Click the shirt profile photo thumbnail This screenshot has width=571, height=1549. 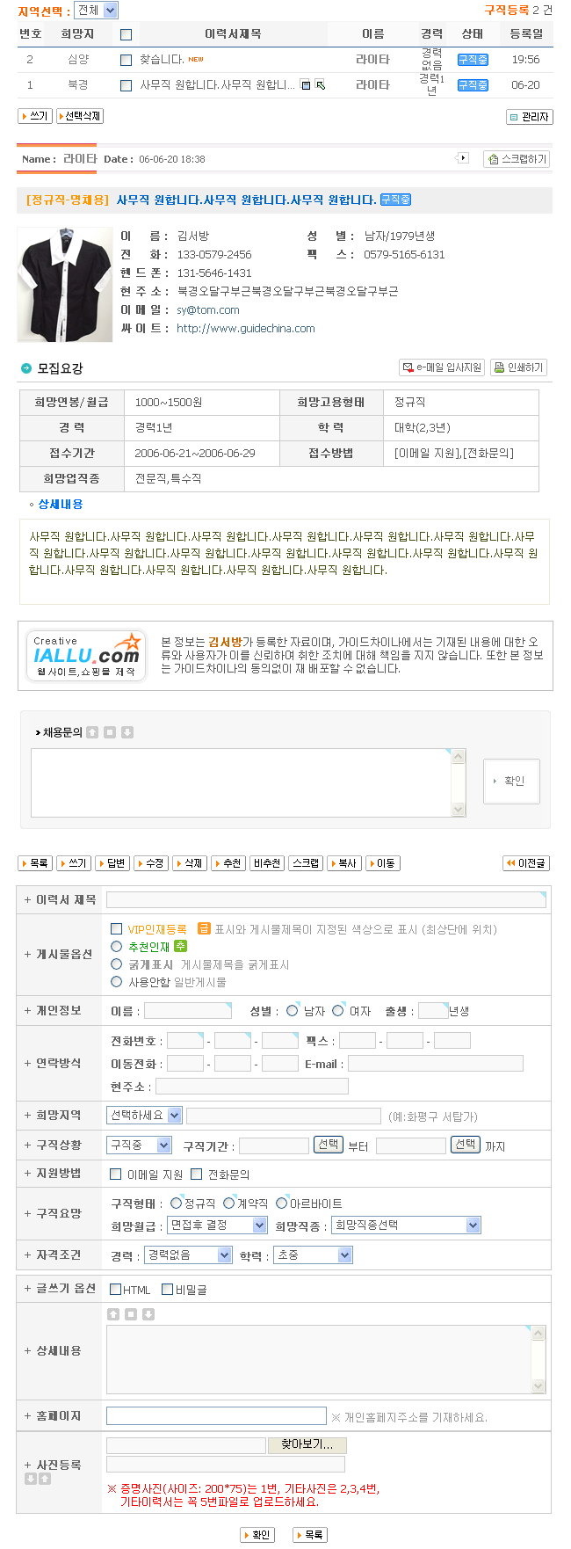[x=65, y=285]
